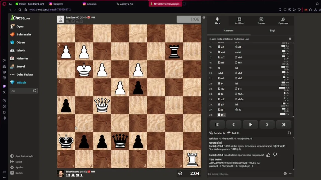Focus the Bir mesaj yollayın chat field
This screenshot has height=180, width=321.
coord(245,174)
